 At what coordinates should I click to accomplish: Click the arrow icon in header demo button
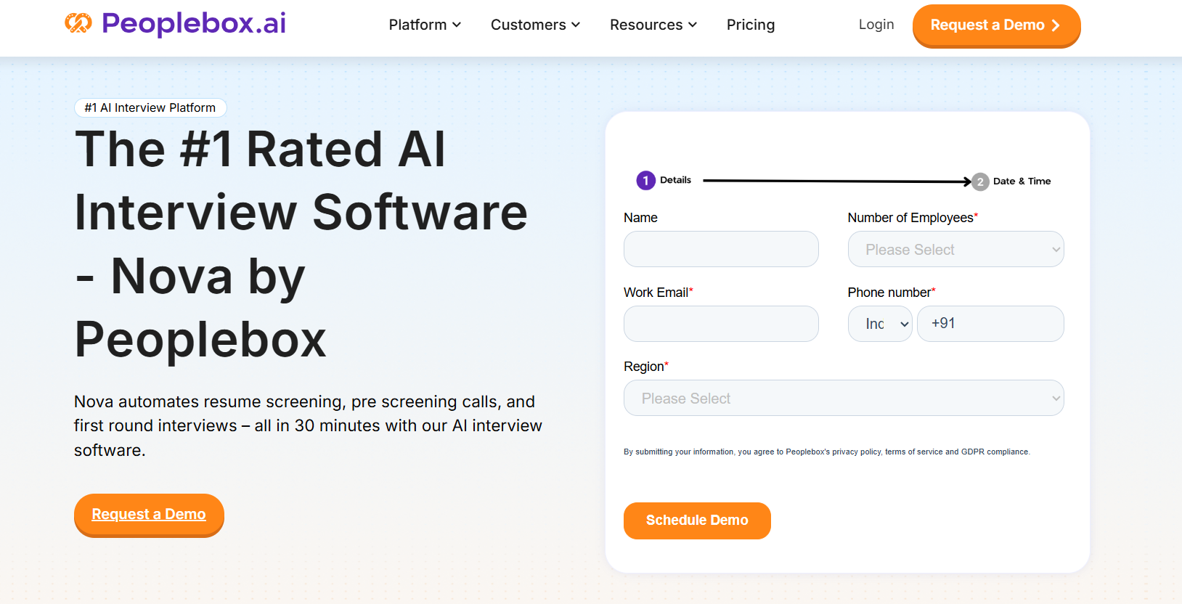(1056, 25)
